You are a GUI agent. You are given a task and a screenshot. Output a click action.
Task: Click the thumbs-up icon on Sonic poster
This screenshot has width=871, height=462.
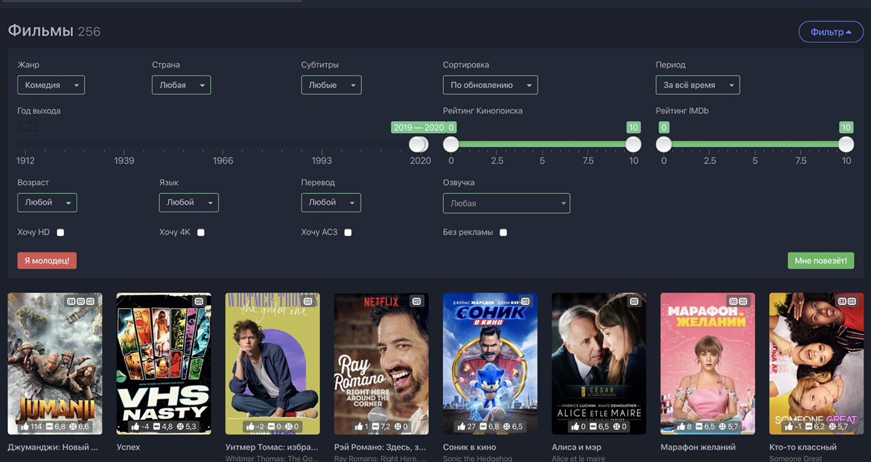click(461, 427)
